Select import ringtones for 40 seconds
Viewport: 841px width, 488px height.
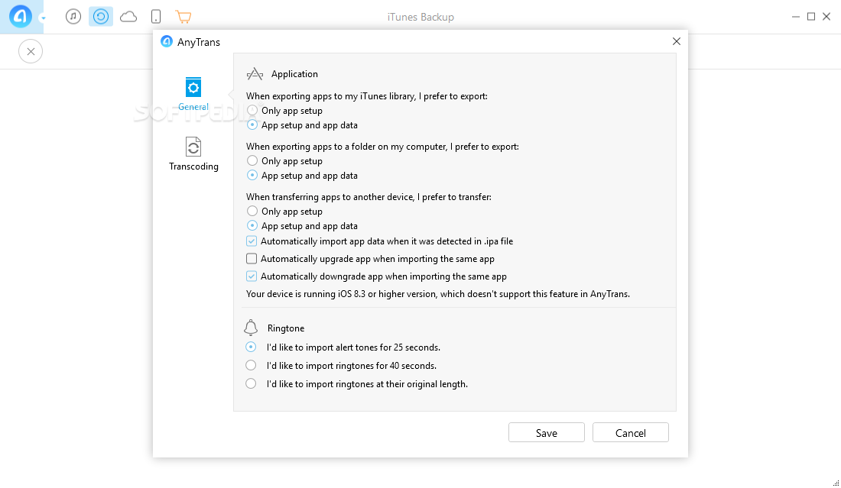click(251, 365)
